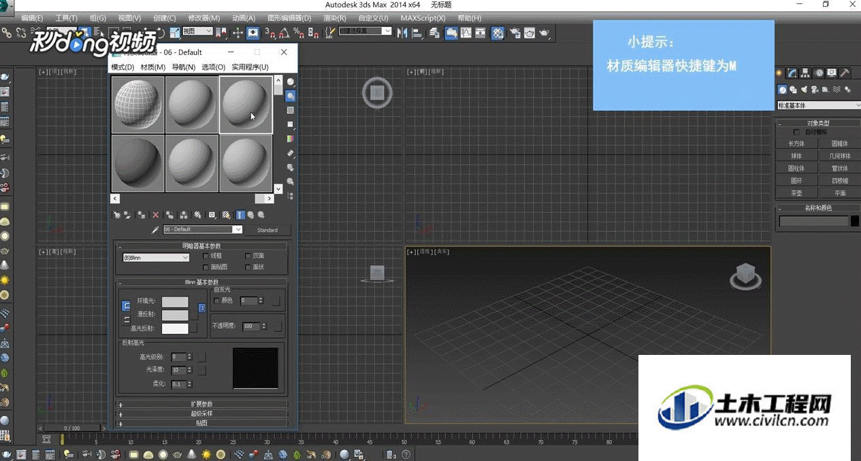Enable the 双面 two-sided checkbox

pyautogui.click(x=248, y=256)
